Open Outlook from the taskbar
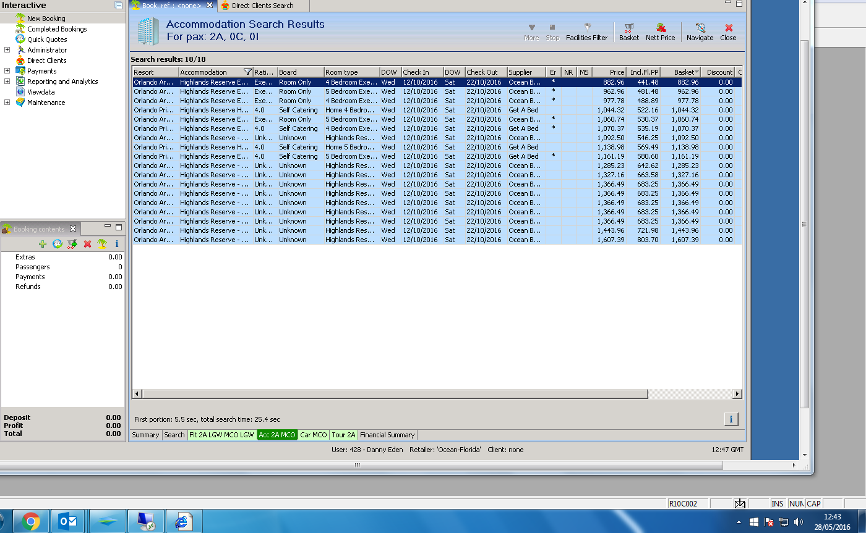This screenshot has width=866, height=533. [67, 522]
